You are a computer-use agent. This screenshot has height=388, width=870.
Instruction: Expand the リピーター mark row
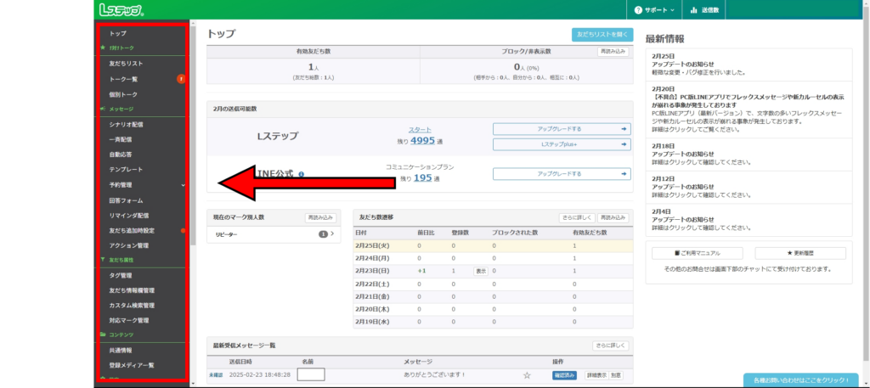331,233
